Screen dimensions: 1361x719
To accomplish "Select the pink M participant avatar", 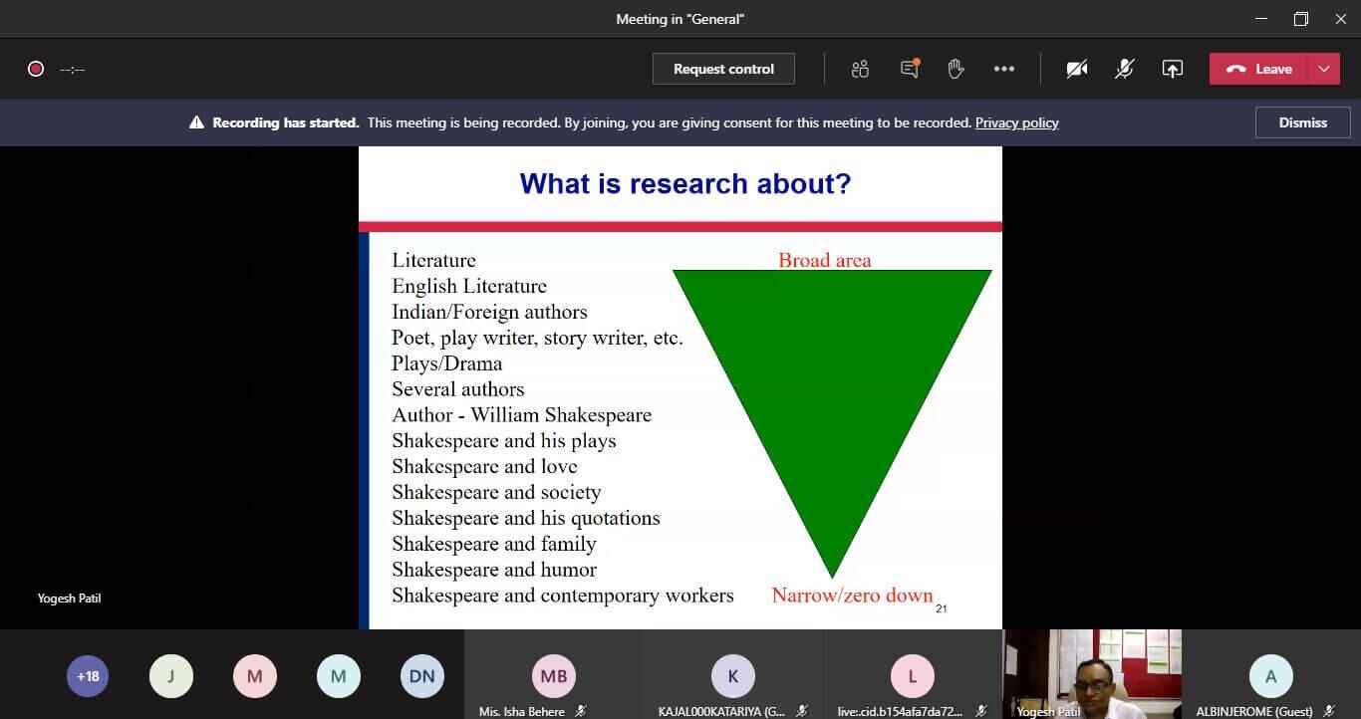I will (255, 676).
